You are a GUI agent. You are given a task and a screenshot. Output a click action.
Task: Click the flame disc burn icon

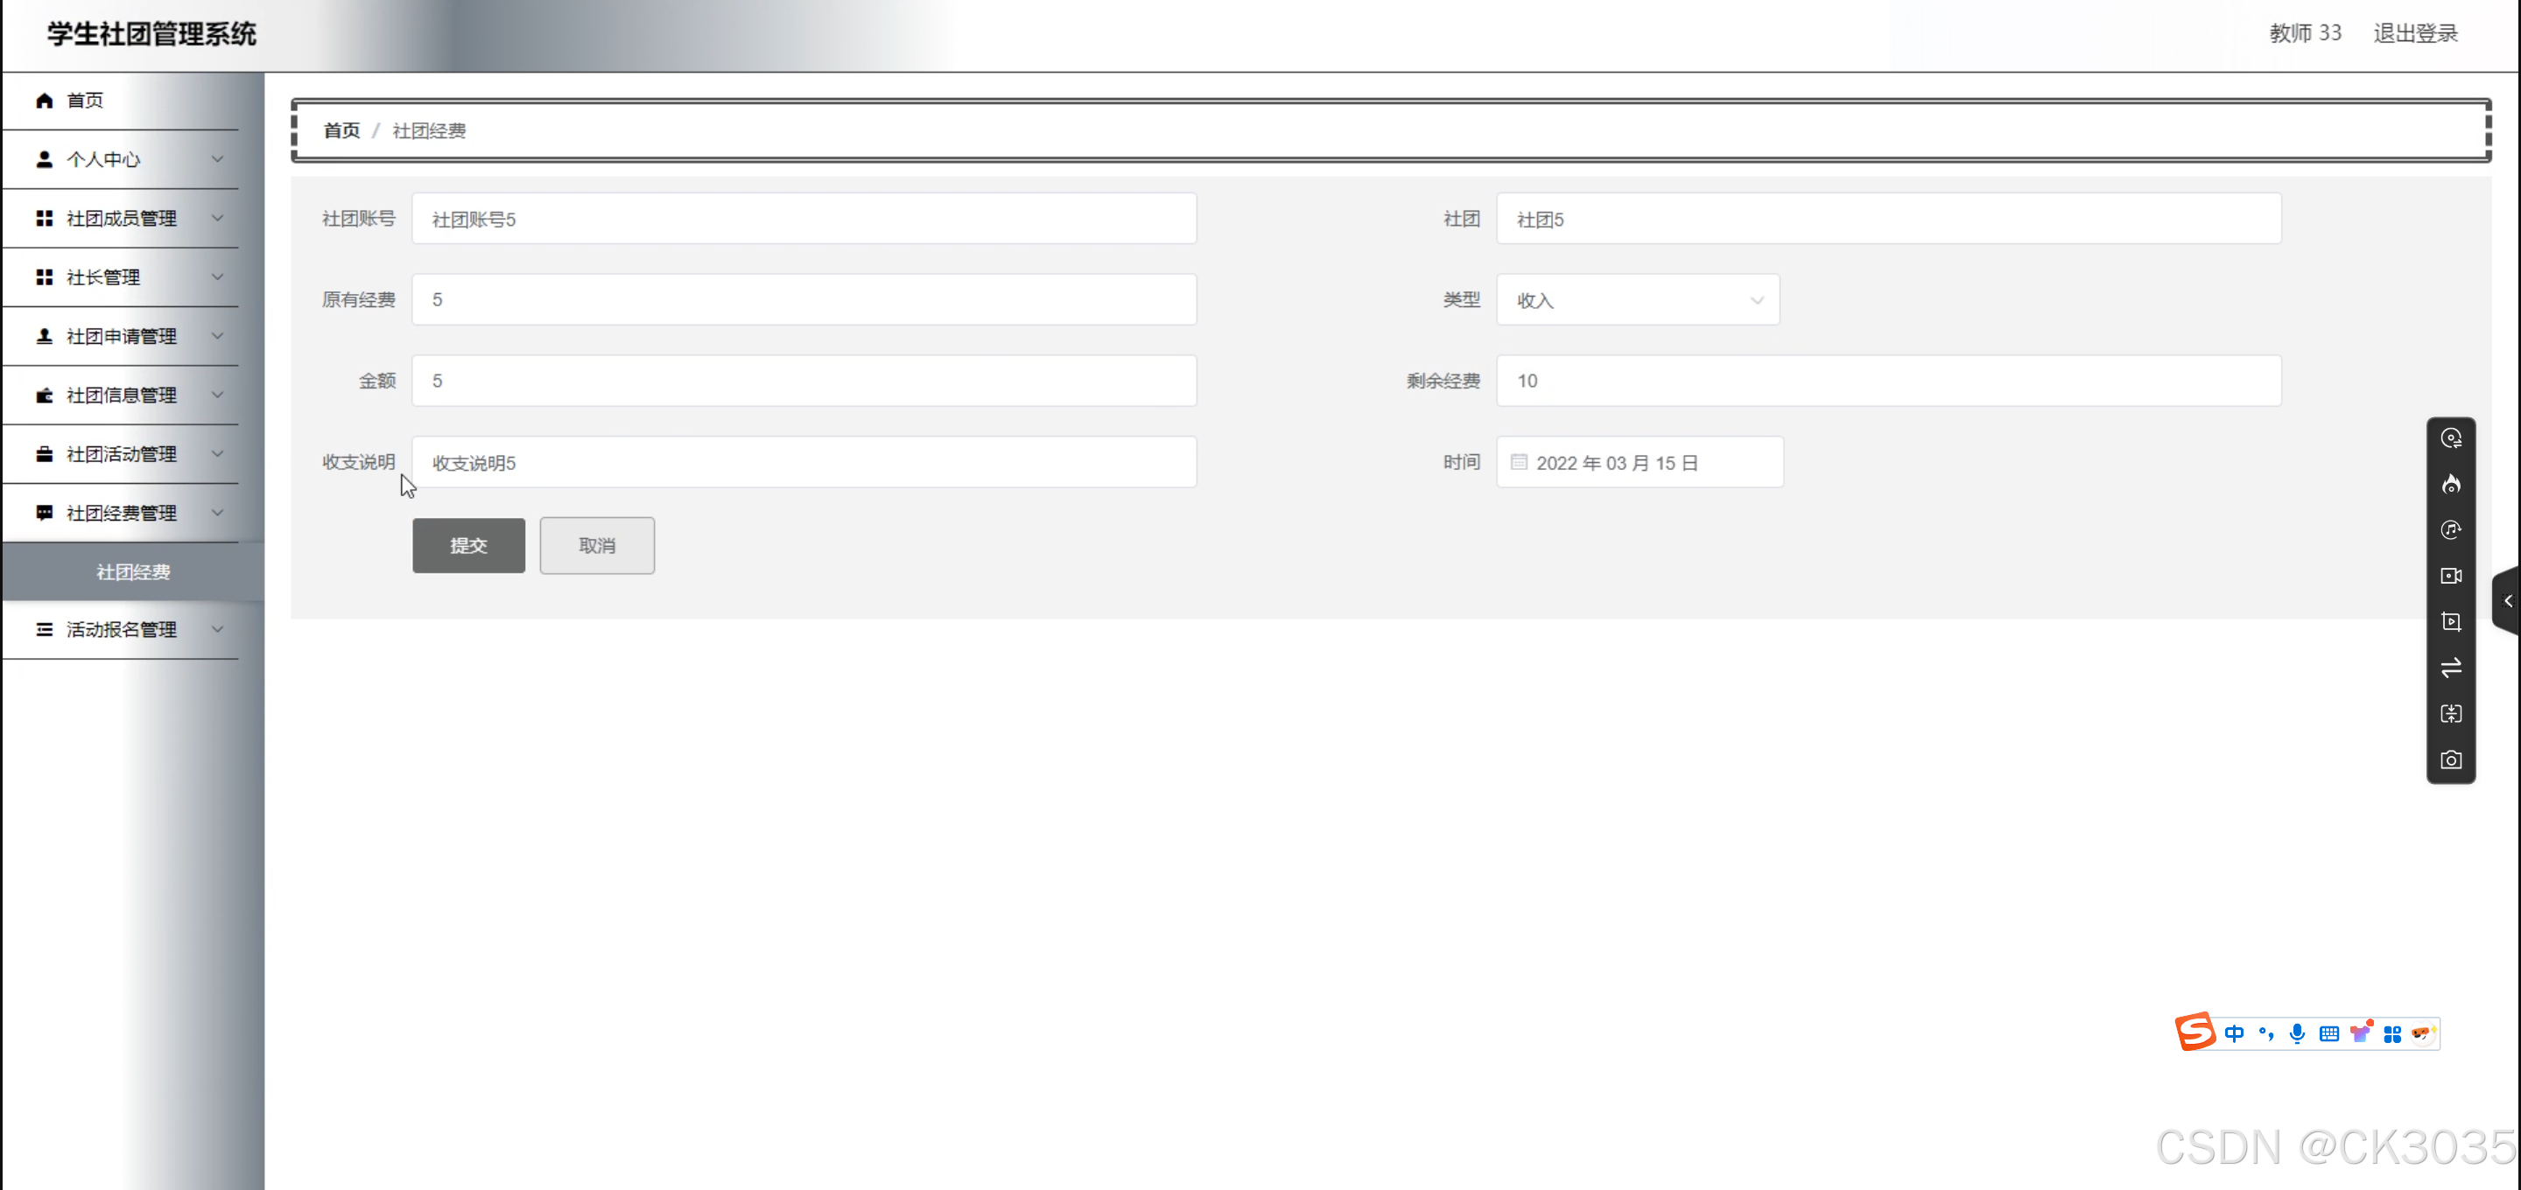tap(2451, 485)
